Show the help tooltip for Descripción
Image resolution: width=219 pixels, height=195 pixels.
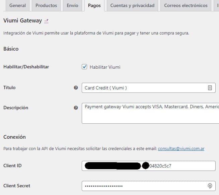[76, 108]
